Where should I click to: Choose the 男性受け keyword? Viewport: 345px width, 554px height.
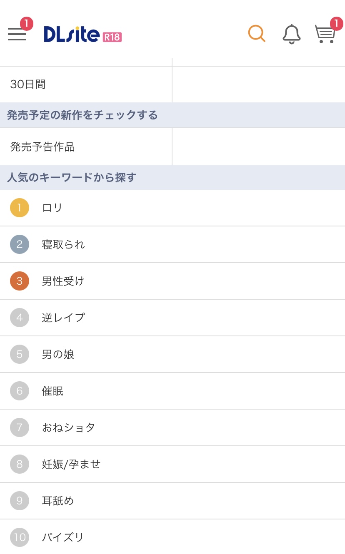(x=63, y=281)
